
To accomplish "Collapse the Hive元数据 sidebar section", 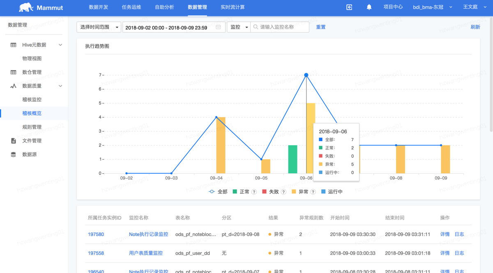I will (x=60, y=45).
